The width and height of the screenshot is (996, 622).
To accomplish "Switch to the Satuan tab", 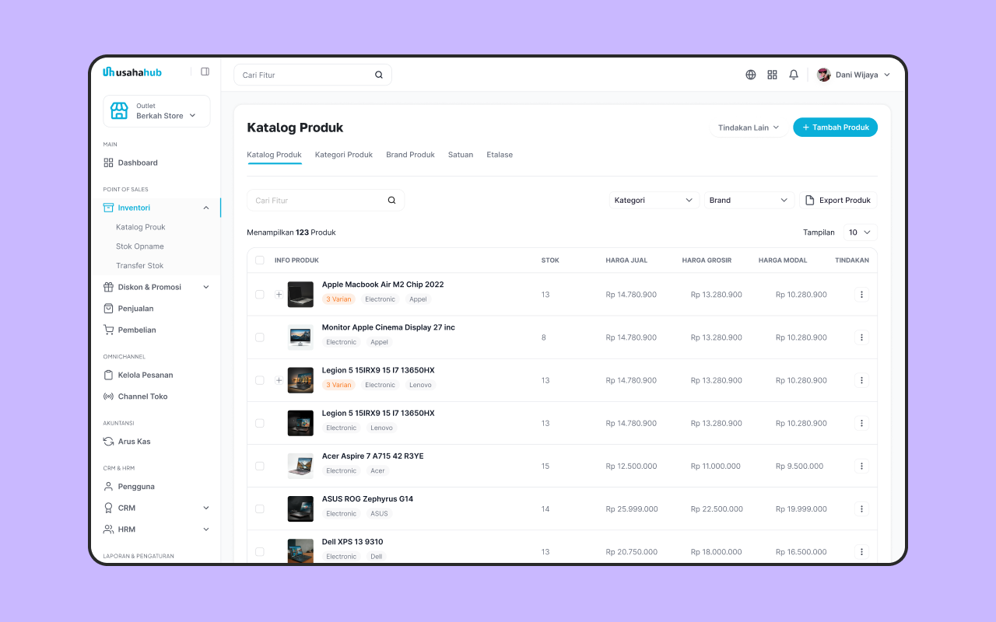I will 461,155.
